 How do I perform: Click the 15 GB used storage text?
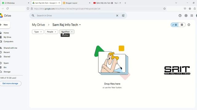(8, 78)
